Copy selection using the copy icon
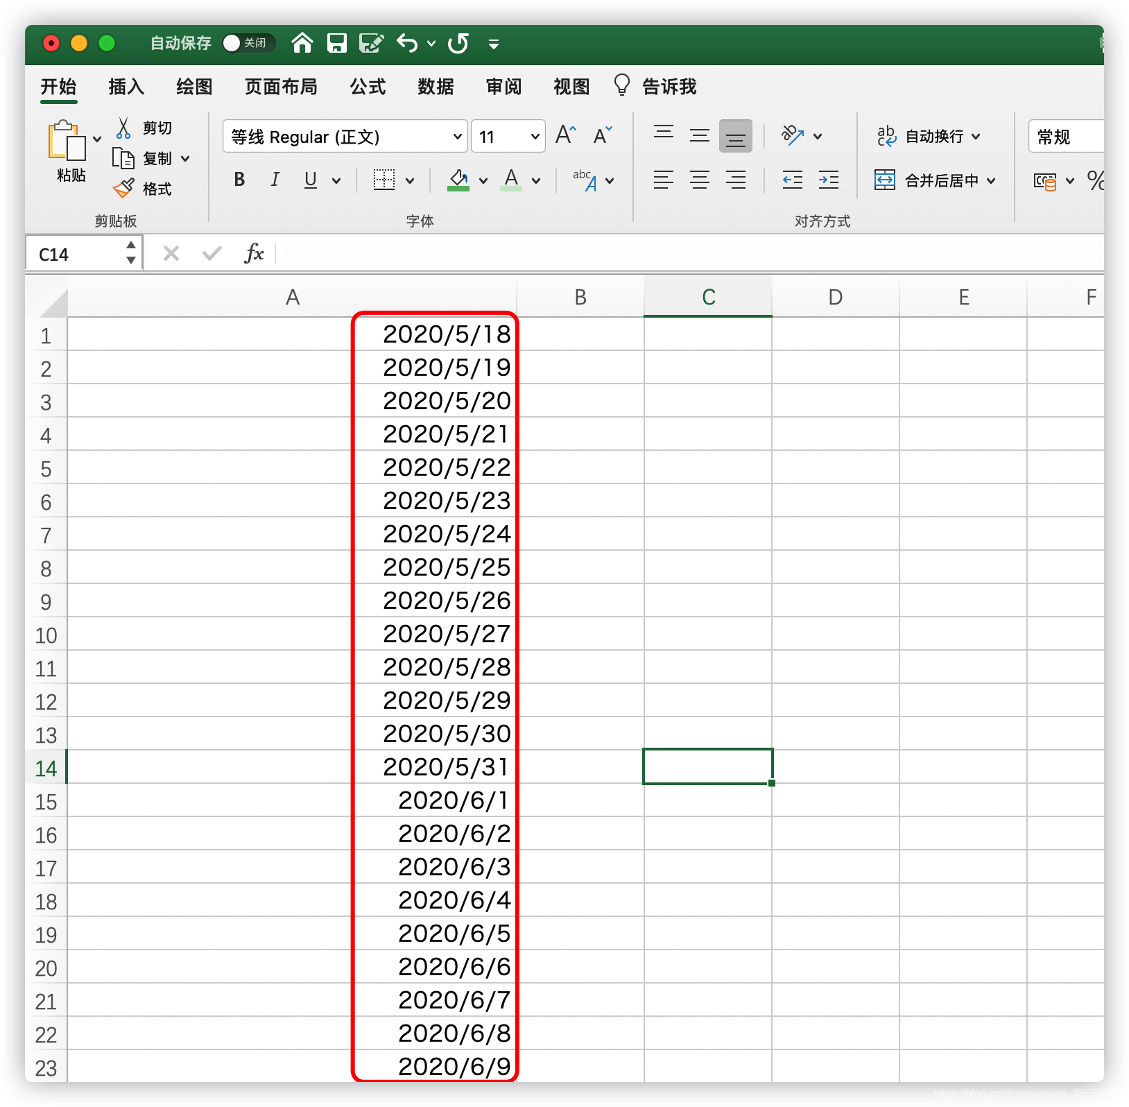Viewport: 1129px width, 1107px height. [x=123, y=158]
